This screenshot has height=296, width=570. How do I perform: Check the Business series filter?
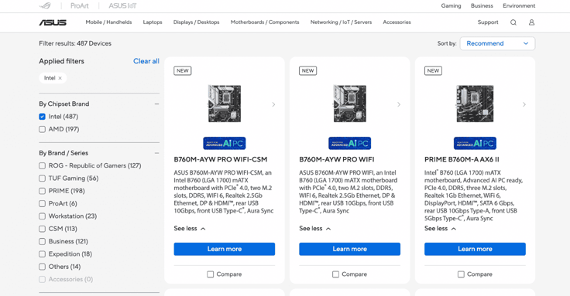[x=42, y=242]
